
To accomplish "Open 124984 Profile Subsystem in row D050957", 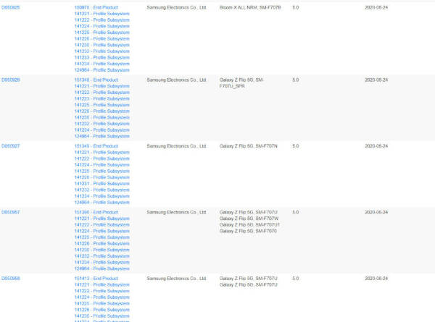I will tap(101, 268).
